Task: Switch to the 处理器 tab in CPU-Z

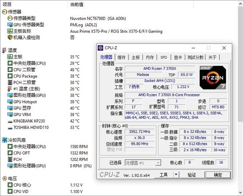Action: point(106,57)
